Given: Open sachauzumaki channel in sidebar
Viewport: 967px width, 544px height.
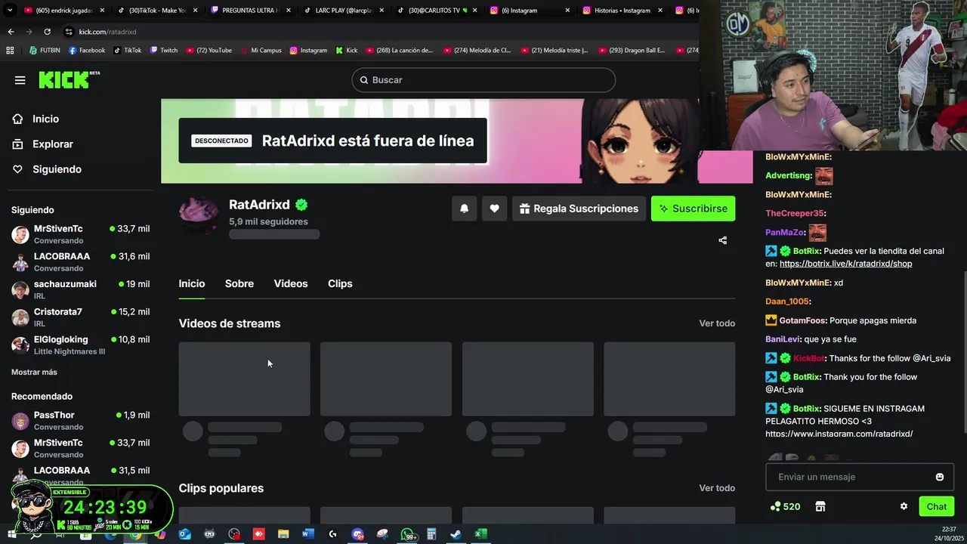Looking at the screenshot, I should pos(80,289).
